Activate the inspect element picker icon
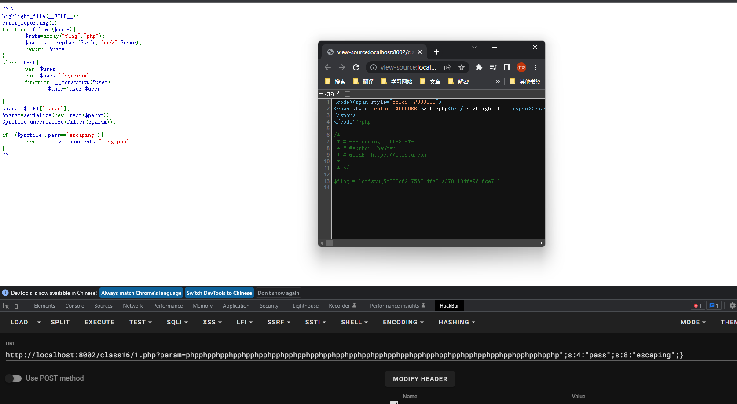 tap(6, 305)
